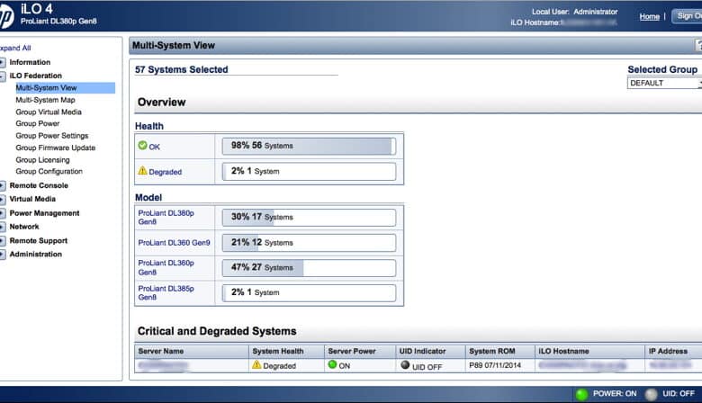Click the gray UID: OFF status icon
Image resolution: width=702 pixels, height=403 pixels.
click(x=651, y=394)
